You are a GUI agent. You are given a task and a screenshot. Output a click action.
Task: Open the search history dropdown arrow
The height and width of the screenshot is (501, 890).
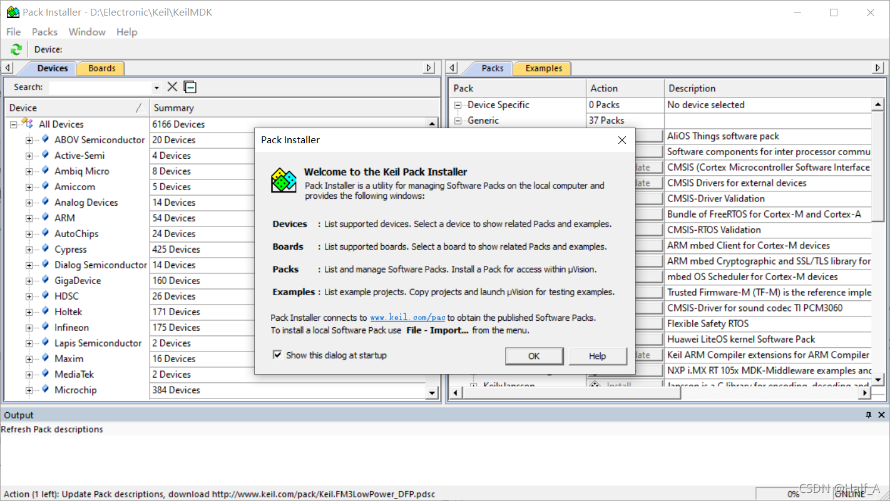[156, 88]
